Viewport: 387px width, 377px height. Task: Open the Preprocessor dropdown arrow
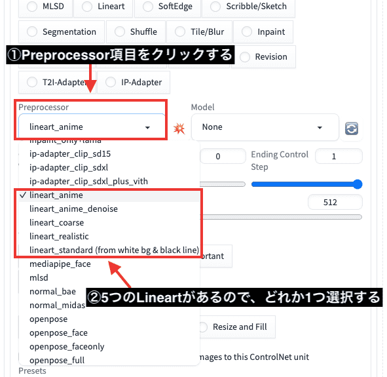coord(147,127)
